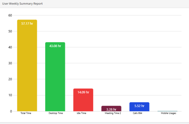The width and height of the screenshot is (189, 124).
Task: Click the User Weekly Summary Report title
Action: pyautogui.click(x=22, y=4)
